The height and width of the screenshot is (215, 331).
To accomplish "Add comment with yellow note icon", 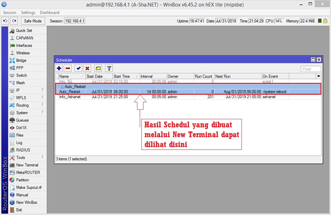I will (x=98, y=68).
